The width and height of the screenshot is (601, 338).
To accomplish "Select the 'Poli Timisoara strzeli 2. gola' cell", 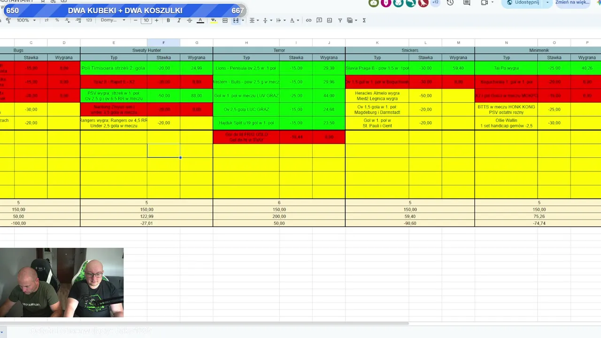I will click(x=114, y=68).
